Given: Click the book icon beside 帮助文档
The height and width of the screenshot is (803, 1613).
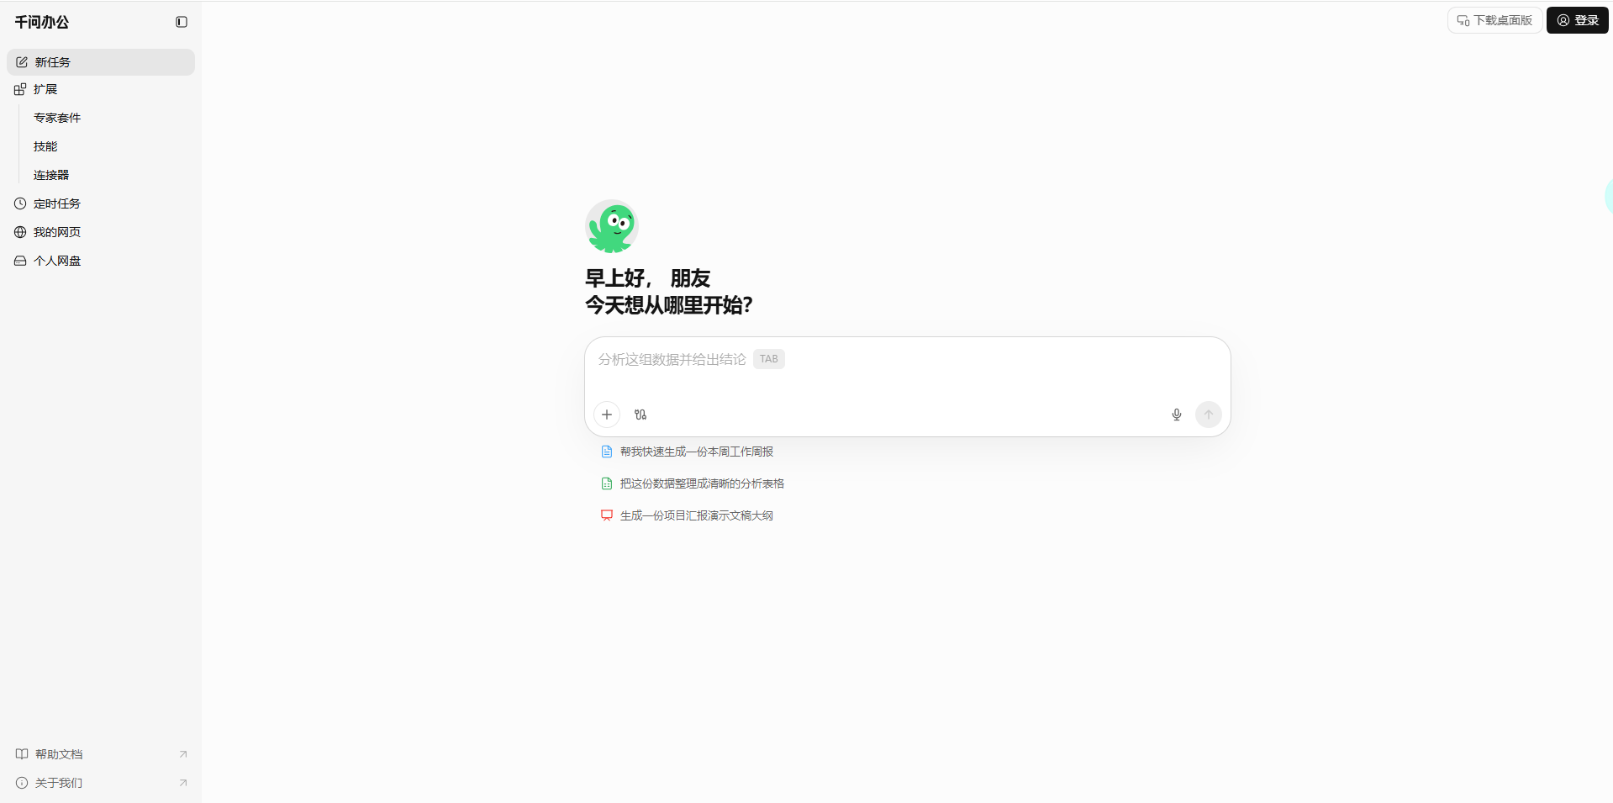Looking at the screenshot, I should pyautogui.click(x=22, y=754).
